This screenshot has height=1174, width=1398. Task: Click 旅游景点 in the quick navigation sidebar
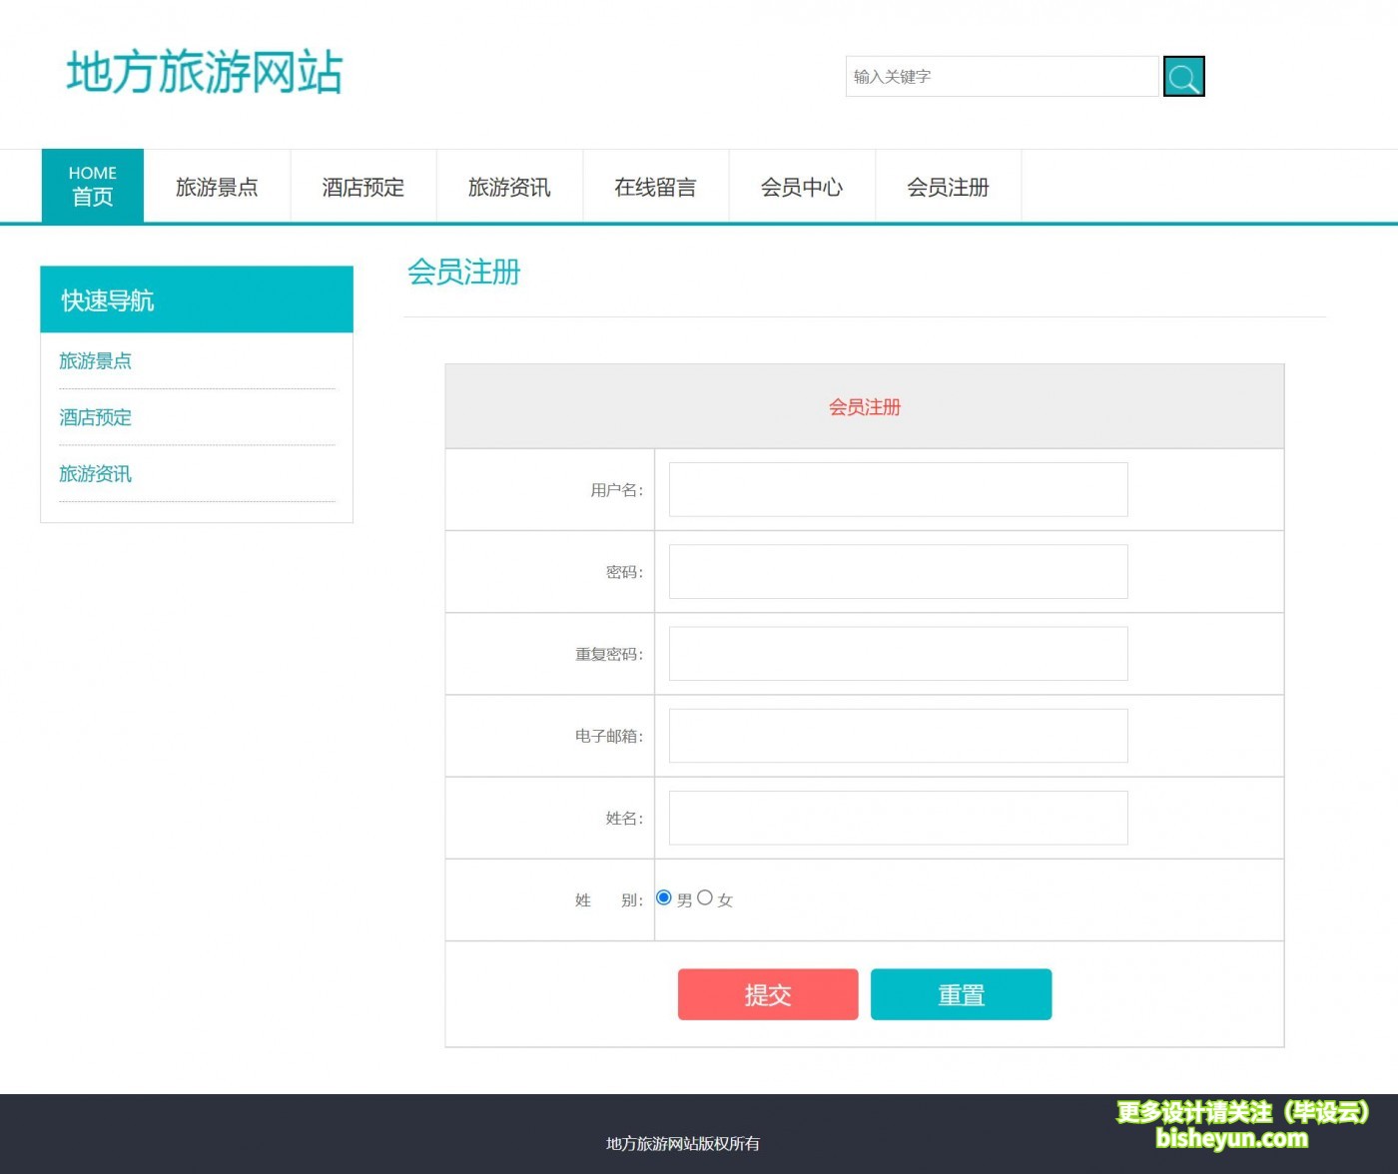pos(95,361)
